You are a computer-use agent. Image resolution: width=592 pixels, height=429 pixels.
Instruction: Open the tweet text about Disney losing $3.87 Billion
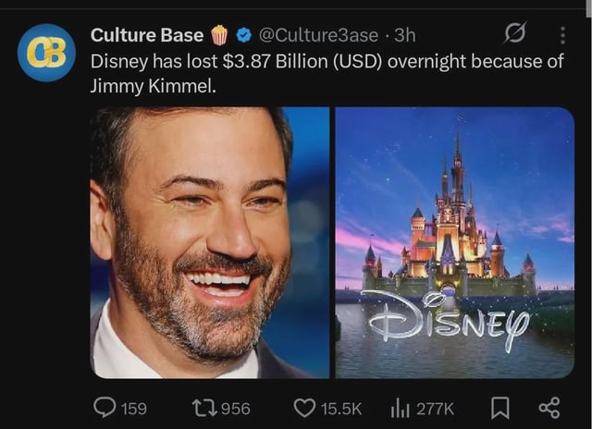tap(327, 74)
